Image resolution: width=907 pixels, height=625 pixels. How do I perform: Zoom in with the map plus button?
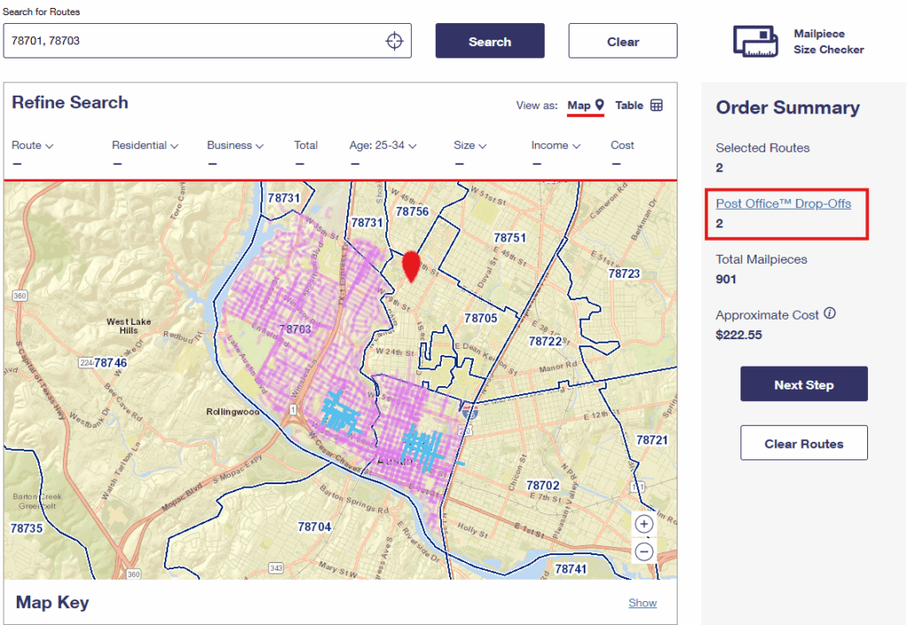[x=644, y=523]
